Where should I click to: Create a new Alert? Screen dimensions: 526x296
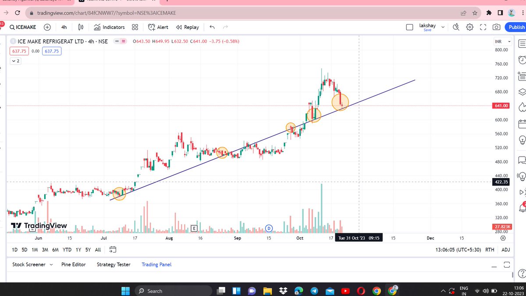coord(158,27)
